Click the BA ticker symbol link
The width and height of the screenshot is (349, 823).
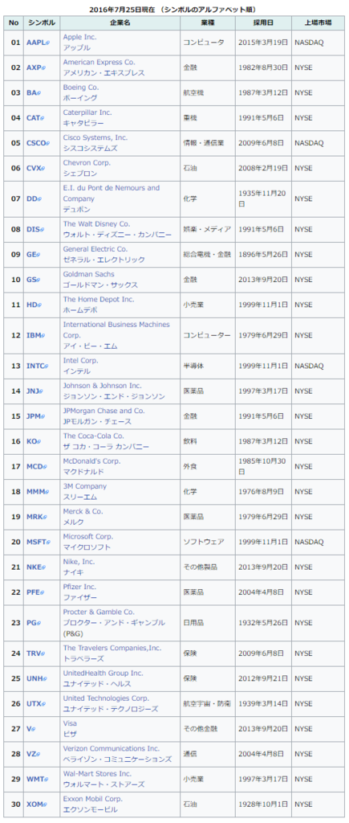coord(34,93)
